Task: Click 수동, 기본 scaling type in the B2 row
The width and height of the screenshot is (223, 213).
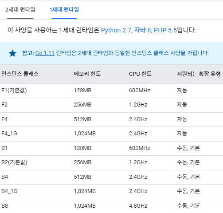Action: [188, 162]
